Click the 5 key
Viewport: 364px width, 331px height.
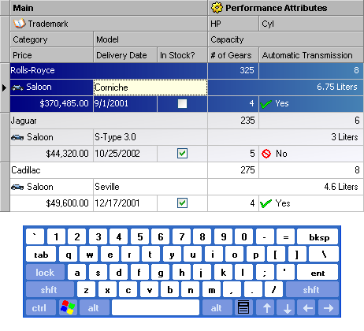pyautogui.click(x=140, y=236)
